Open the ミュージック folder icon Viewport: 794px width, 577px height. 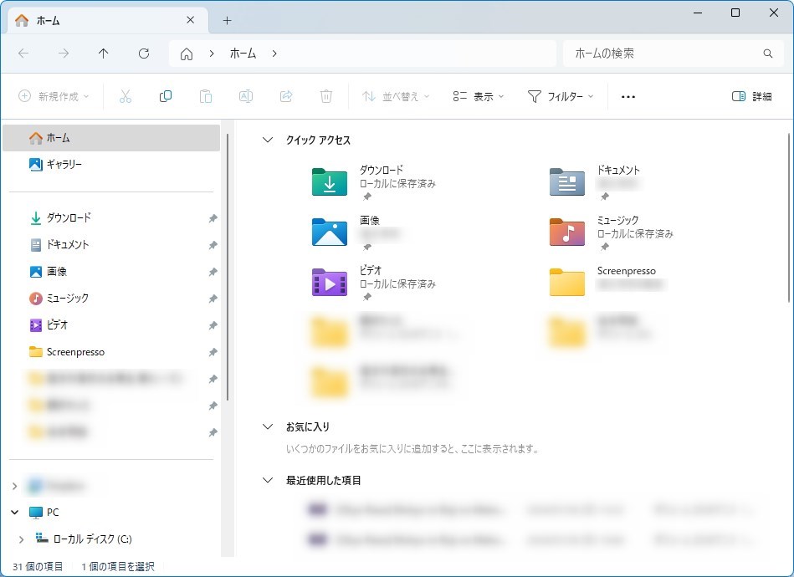point(566,232)
